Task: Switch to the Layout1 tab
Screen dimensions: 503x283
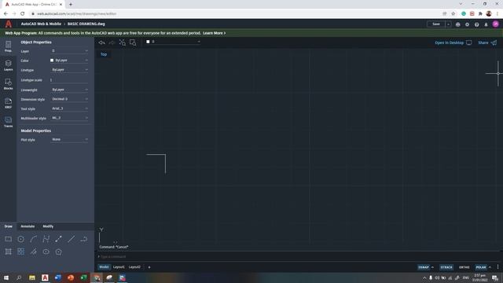Action: coord(119,267)
